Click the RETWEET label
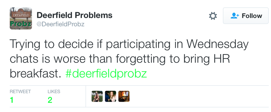271x112 pixels. 20,92
